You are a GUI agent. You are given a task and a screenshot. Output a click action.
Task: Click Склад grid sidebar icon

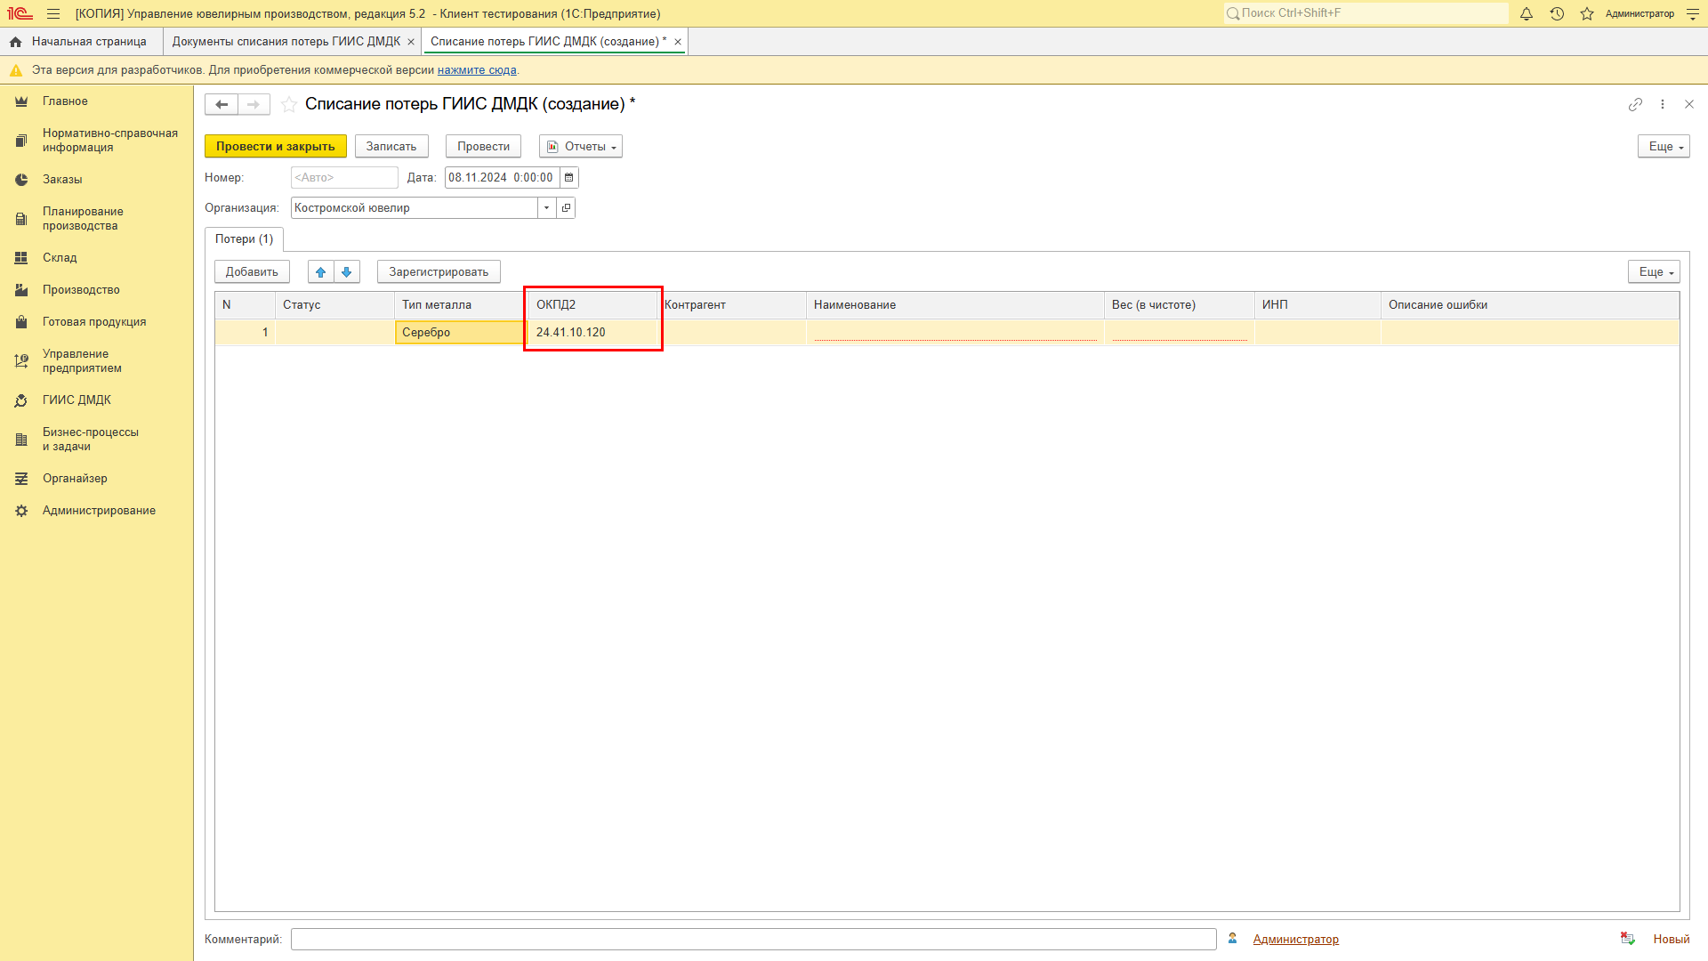[21, 258]
